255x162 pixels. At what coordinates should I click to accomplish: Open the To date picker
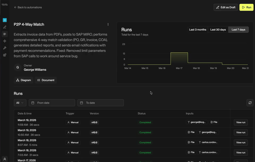100,103
